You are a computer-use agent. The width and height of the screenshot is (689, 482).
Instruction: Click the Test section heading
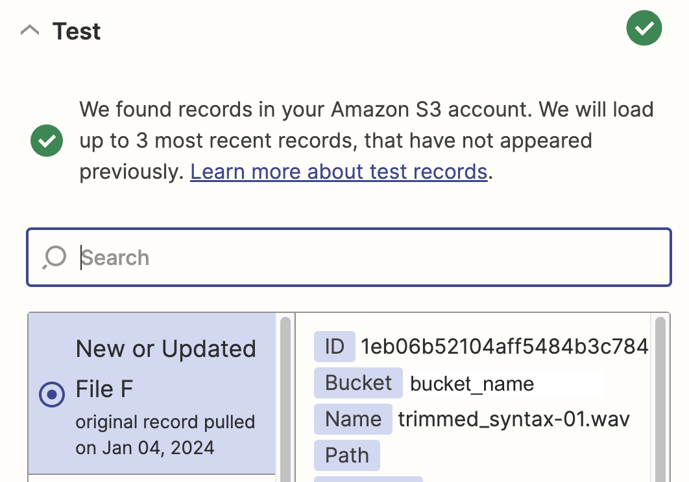coord(77,31)
